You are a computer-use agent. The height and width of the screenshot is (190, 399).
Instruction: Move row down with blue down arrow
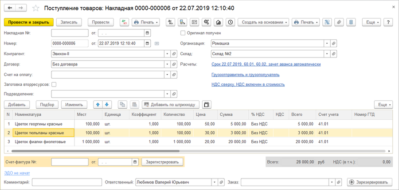[x=107, y=105]
